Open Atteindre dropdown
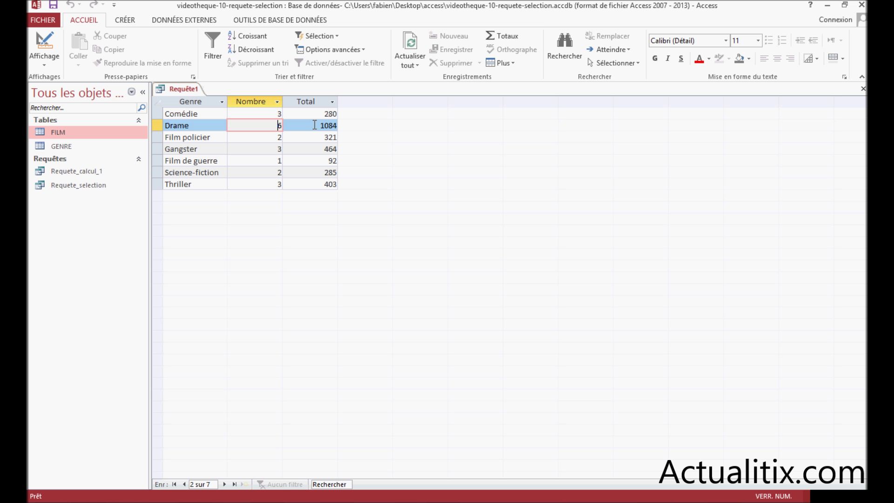 [608, 49]
